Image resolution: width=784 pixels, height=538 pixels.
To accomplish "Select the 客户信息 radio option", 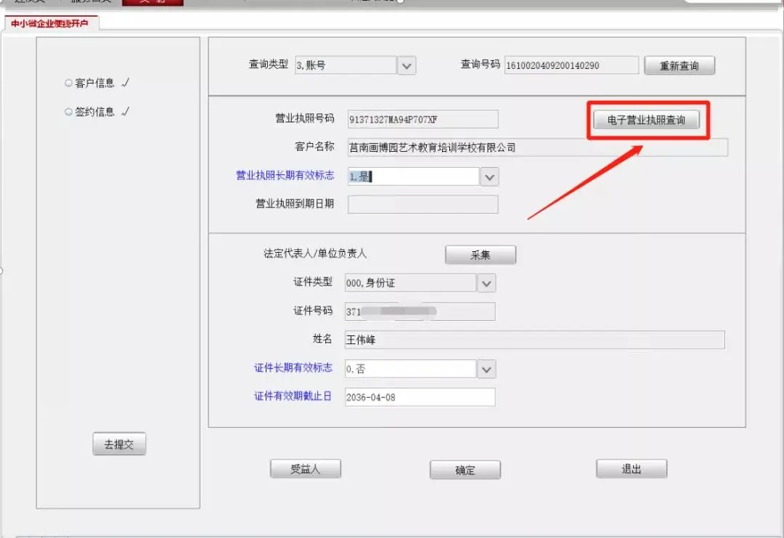I will 69,83.
